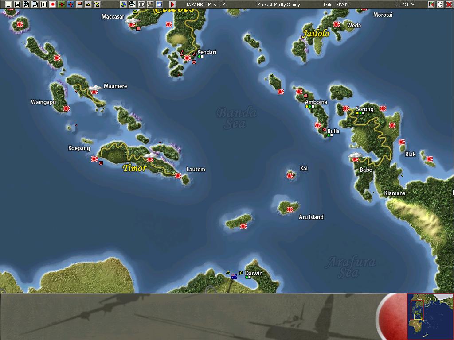This screenshot has width=454, height=340.
Task: Click the globe toolbar icon
Action: (x=124, y=4)
